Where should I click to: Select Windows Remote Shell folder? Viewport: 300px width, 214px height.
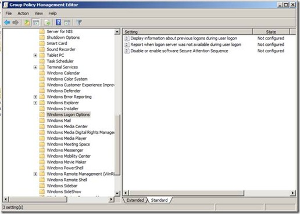coord(67,180)
